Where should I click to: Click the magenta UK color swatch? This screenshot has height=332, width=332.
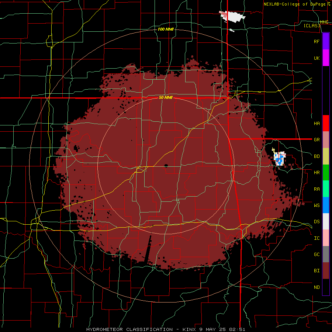pyautogui.click(x=326, y=58)
